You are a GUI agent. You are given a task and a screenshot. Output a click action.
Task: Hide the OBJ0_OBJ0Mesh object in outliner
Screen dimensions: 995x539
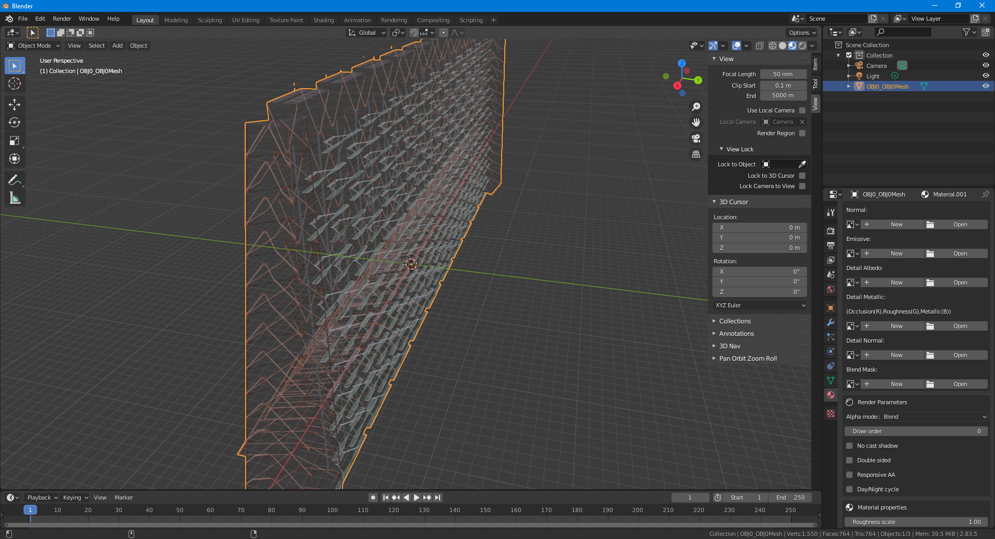pyautogui.click(x=986, y=86)
